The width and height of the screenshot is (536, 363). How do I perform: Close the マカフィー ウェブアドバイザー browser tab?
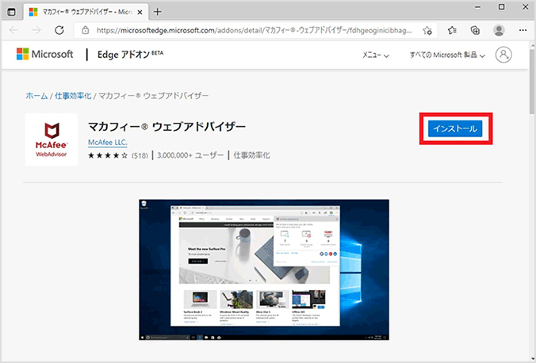point(140,13)
